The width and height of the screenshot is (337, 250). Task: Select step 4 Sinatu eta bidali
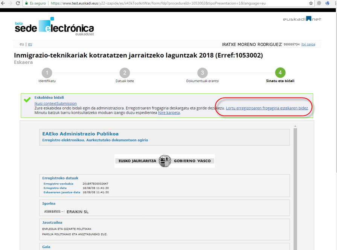tap(280, 73)
